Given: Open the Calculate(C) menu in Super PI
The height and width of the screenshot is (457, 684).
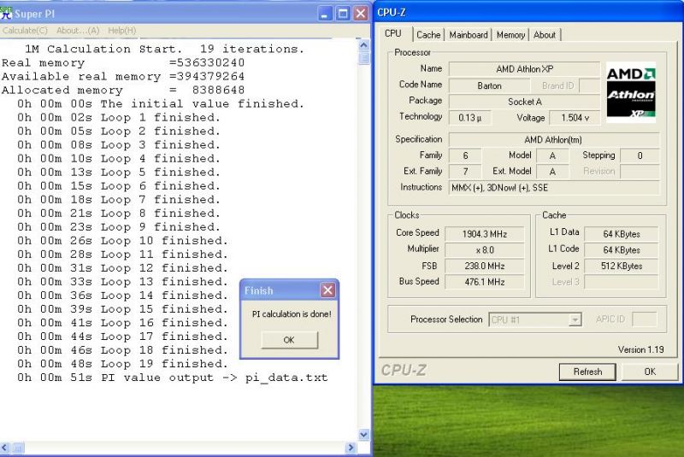Looking at the screenshot, I should coord(25,31).
